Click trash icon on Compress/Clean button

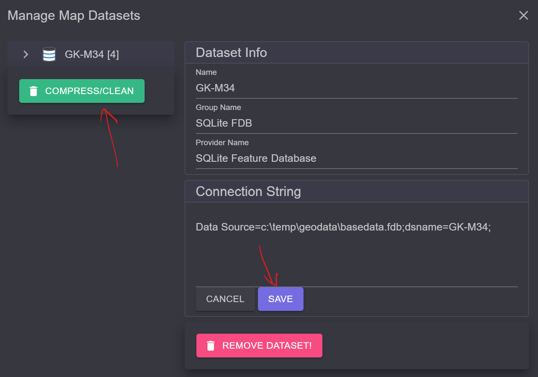pyautogui.click(x=34, y=91)
